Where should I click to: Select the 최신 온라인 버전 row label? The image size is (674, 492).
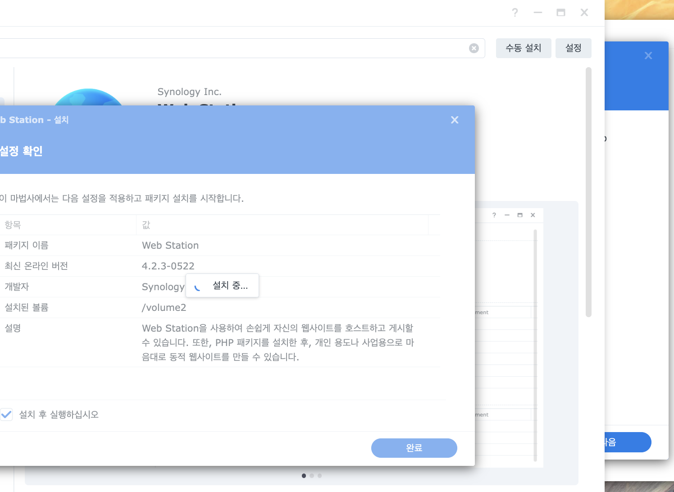tap(36, 266)
